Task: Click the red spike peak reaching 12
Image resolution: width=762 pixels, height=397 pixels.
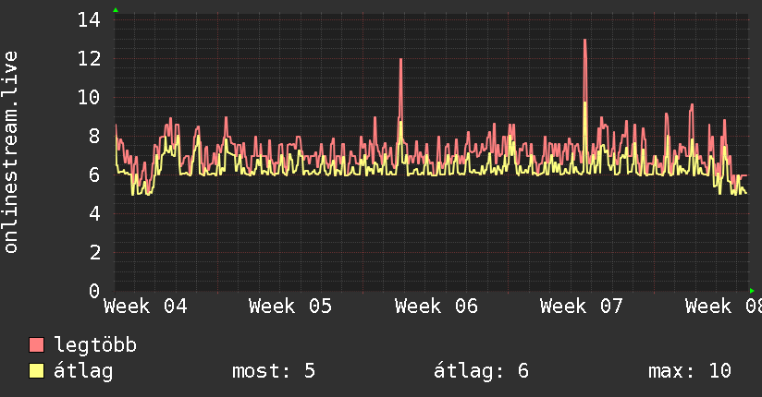Action: tap(401, 60)
